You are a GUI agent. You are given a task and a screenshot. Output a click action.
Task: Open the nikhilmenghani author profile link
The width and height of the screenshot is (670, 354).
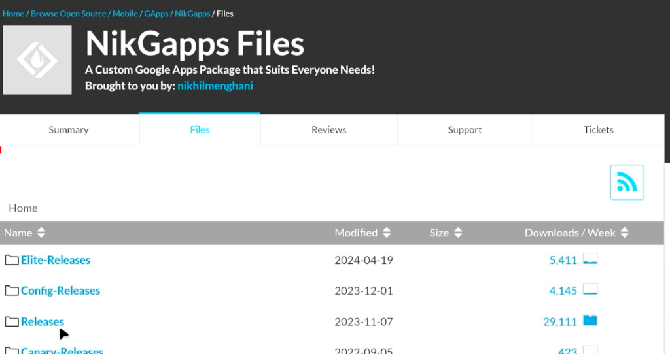[215, 86]
